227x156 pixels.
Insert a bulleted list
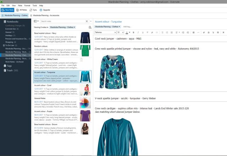(162, 32)
